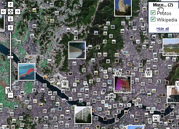Open the large Wikipedia W marker
This screenshot has height=129, width=179.
[149, 74]
